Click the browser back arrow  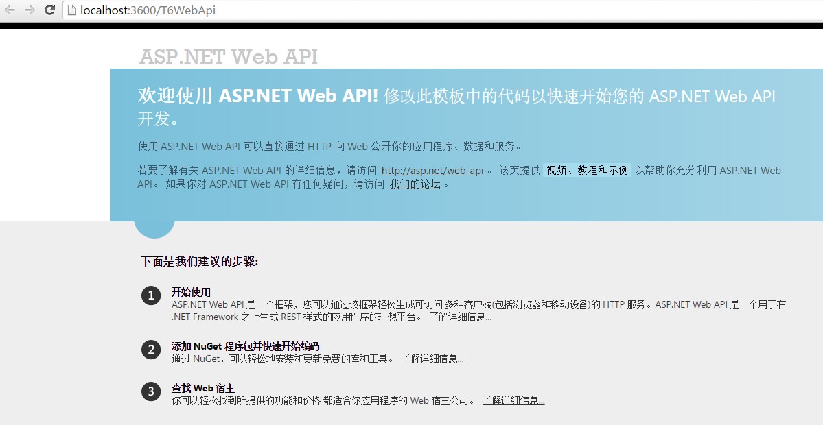click(x=10, y=10)
